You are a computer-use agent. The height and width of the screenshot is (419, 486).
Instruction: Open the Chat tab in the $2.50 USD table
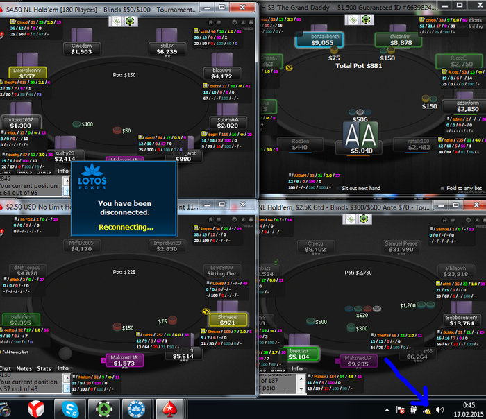point(6,368)
